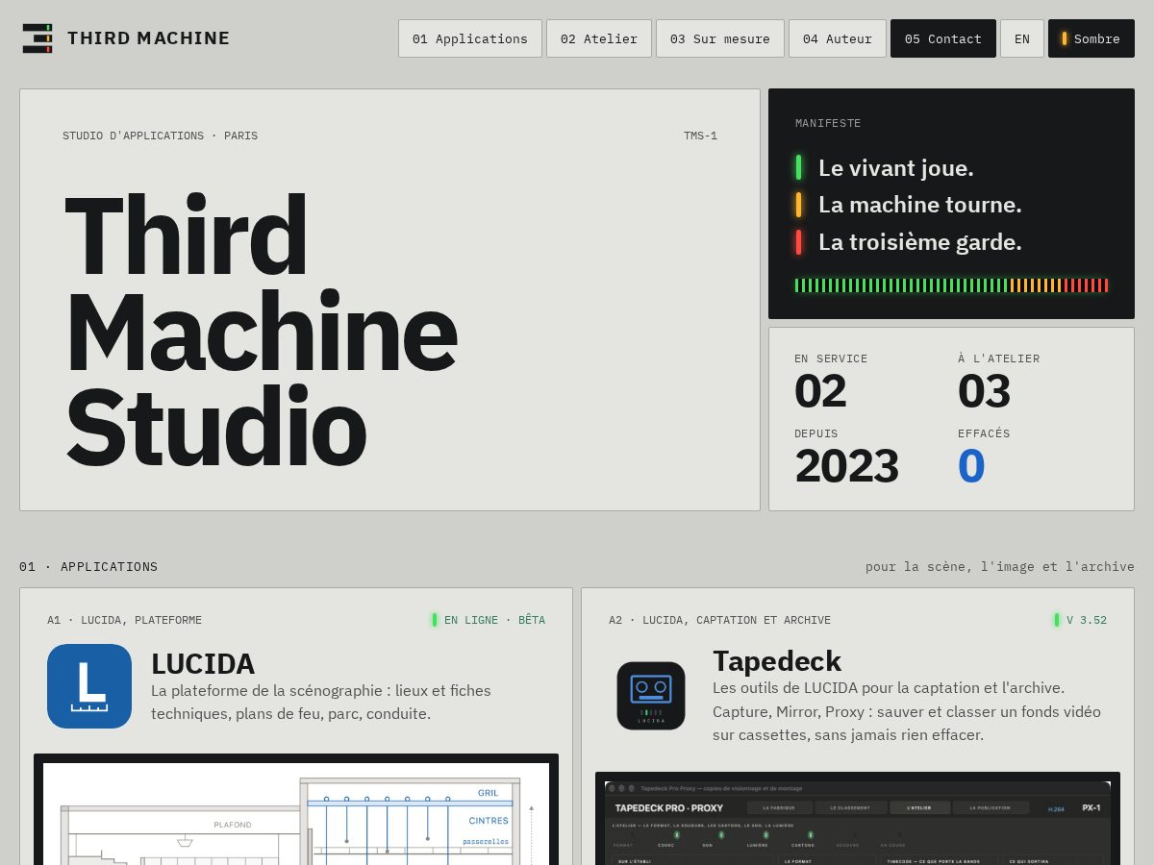Select 'L'ATELIER' tab in Tapedeck screenshot
The image size is (1154, 865).
919,807
